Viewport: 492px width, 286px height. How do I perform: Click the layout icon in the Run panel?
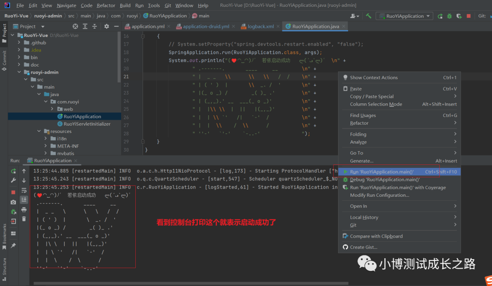pos(13,233)
